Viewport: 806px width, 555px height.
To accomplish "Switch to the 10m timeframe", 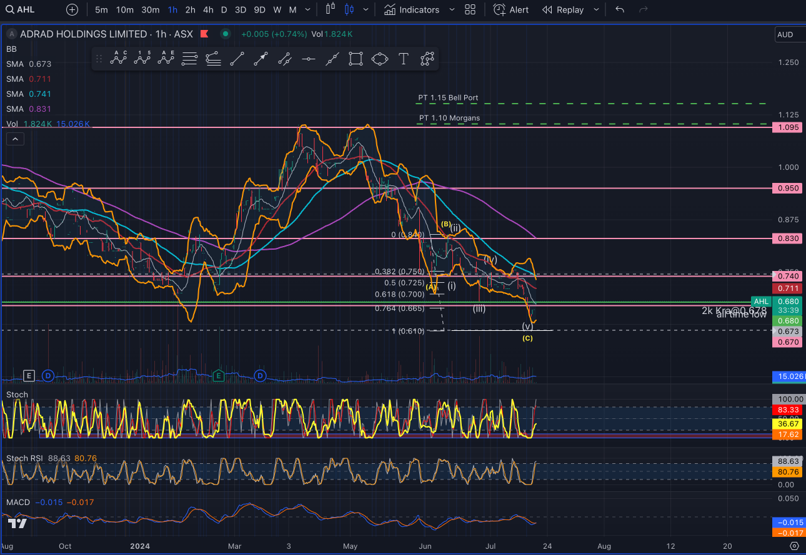I will [125, 9].
